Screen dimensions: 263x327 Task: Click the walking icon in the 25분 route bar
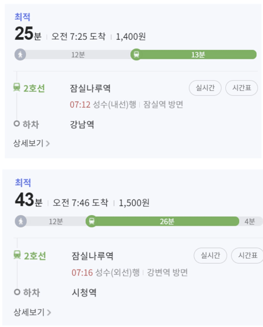pos(20,55)
